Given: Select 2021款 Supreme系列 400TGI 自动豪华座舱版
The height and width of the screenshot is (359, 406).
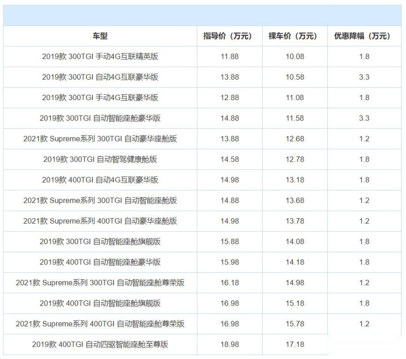Looking at the screenshot, I should [x=100, y=221].
